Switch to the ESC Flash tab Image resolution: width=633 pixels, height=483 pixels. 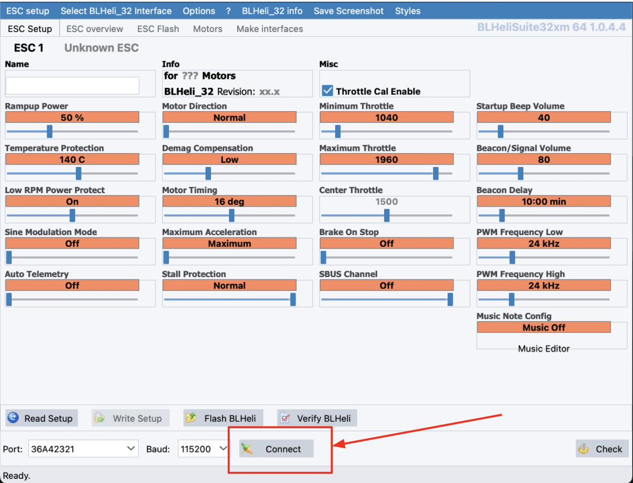click(x=158, y=29)
